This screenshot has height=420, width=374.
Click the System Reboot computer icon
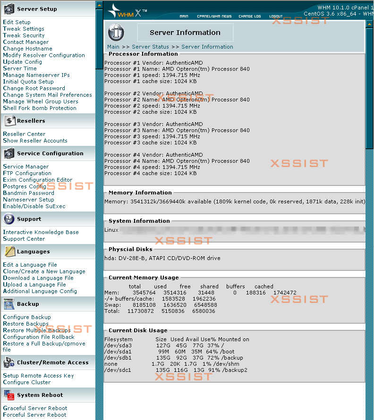[x=8, y=395]
